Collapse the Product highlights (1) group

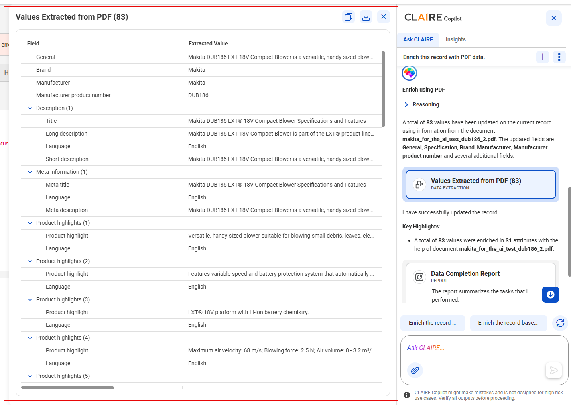click(x=30, y=223)
